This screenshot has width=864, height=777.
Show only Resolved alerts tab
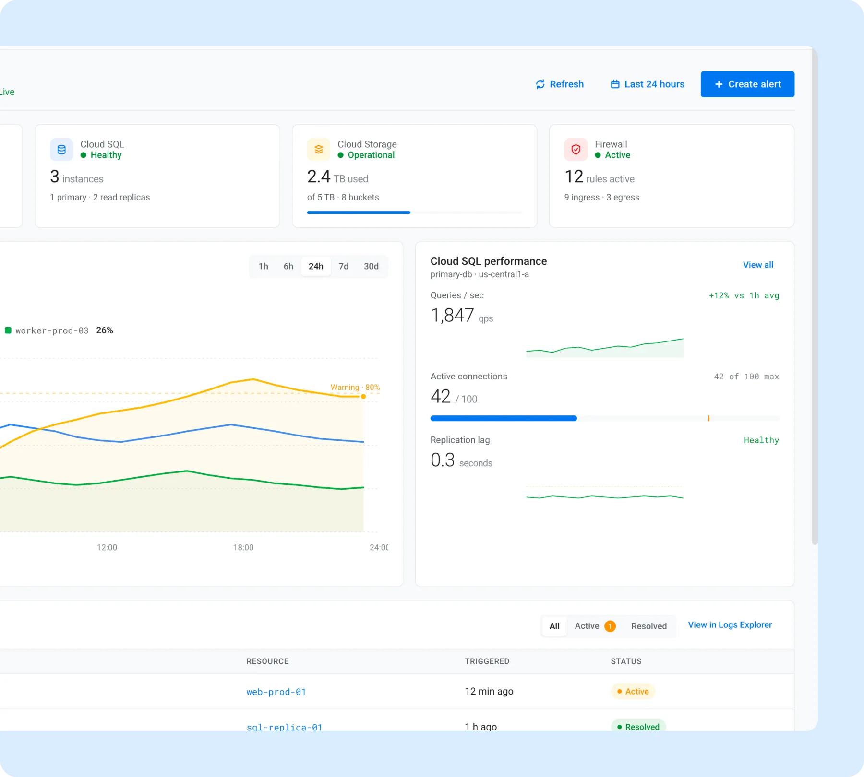tap(649, 626)
